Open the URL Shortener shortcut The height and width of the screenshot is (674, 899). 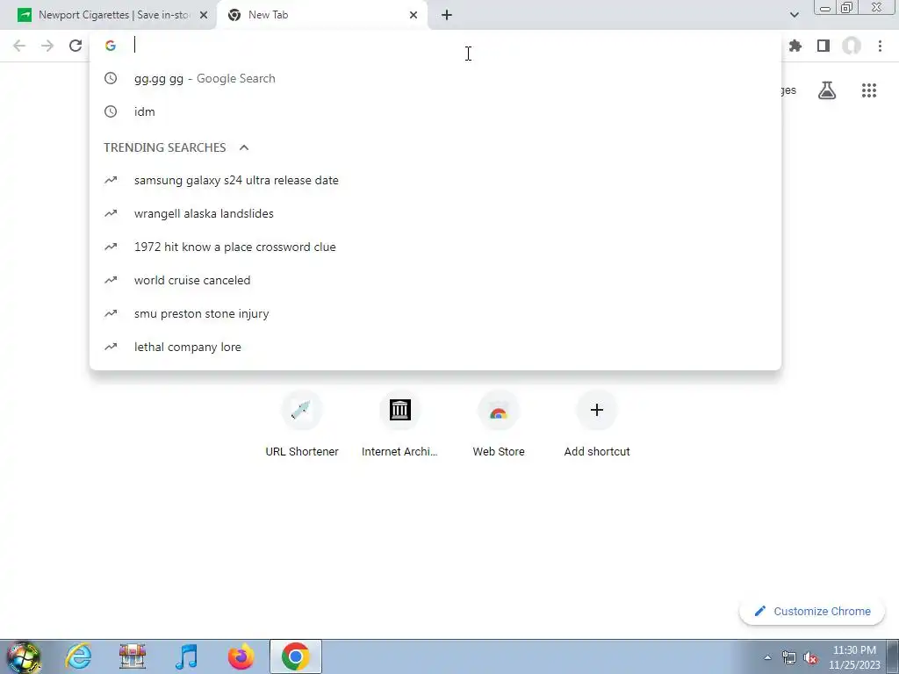pyautogui.click(x=302, y=425)
